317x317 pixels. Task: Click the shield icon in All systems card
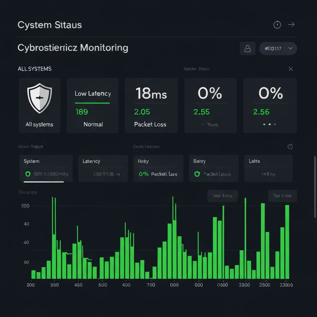click(x=40, y=98)
